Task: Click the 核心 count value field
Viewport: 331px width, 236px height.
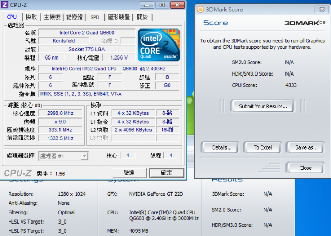Action: 128,155
